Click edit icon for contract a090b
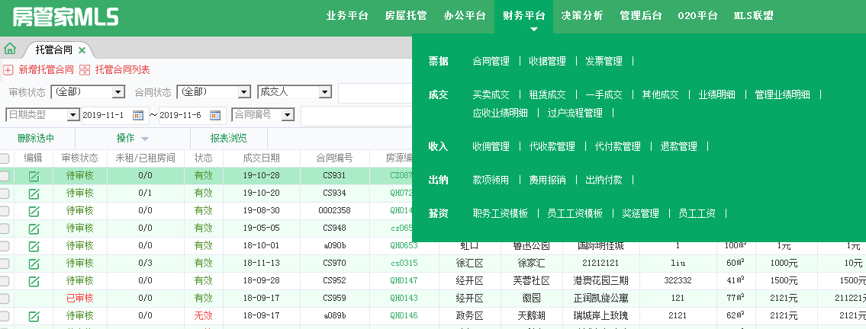This screenshot has height=329, width=866. (x=34, y=246)
